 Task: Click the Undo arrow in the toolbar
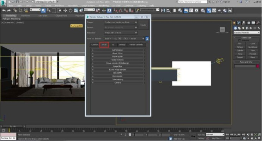4,10
